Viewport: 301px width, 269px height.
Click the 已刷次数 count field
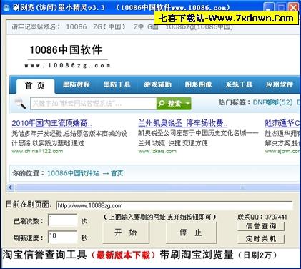tap(63, 220)
